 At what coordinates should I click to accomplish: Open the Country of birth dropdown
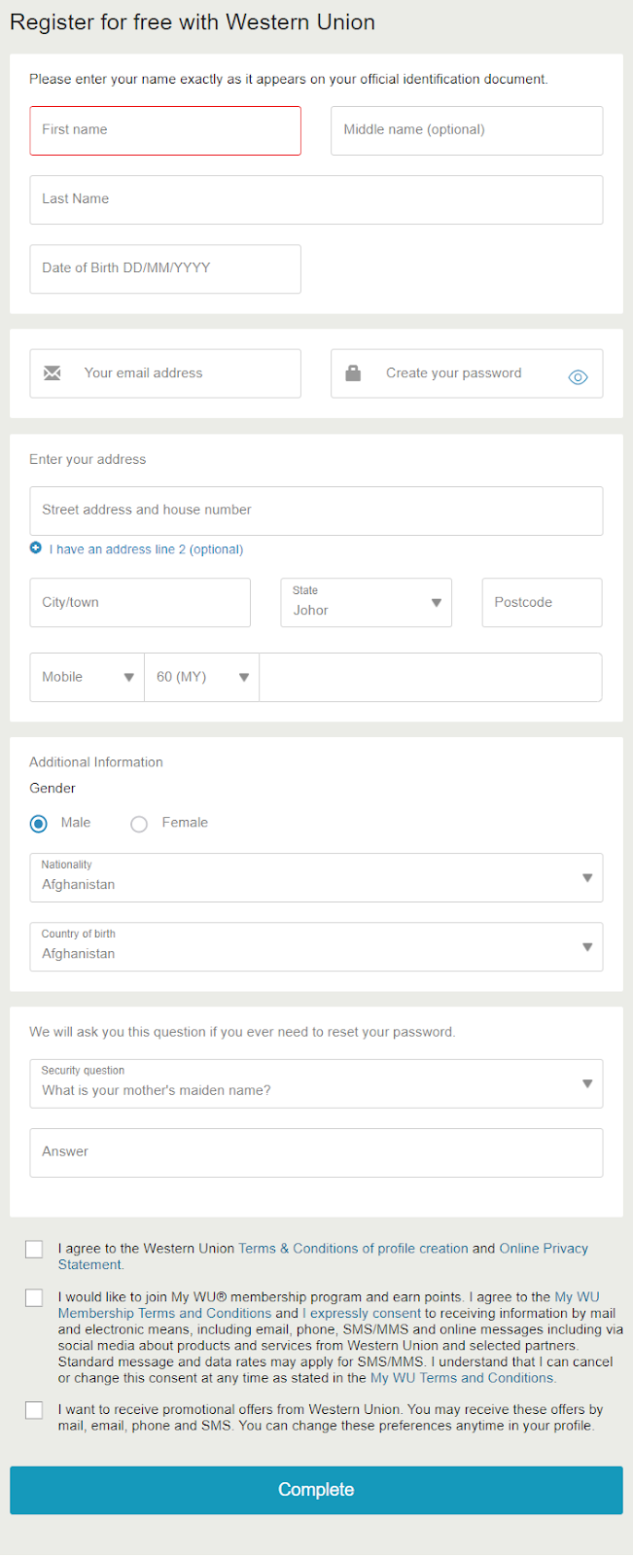coord(316,946)
